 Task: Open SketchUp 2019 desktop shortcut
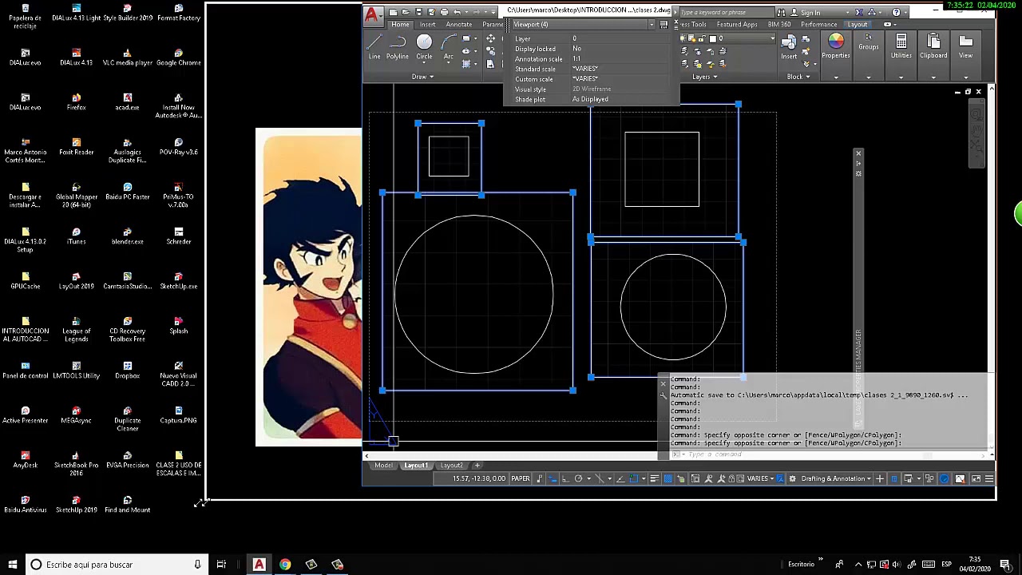pos(77,504)
